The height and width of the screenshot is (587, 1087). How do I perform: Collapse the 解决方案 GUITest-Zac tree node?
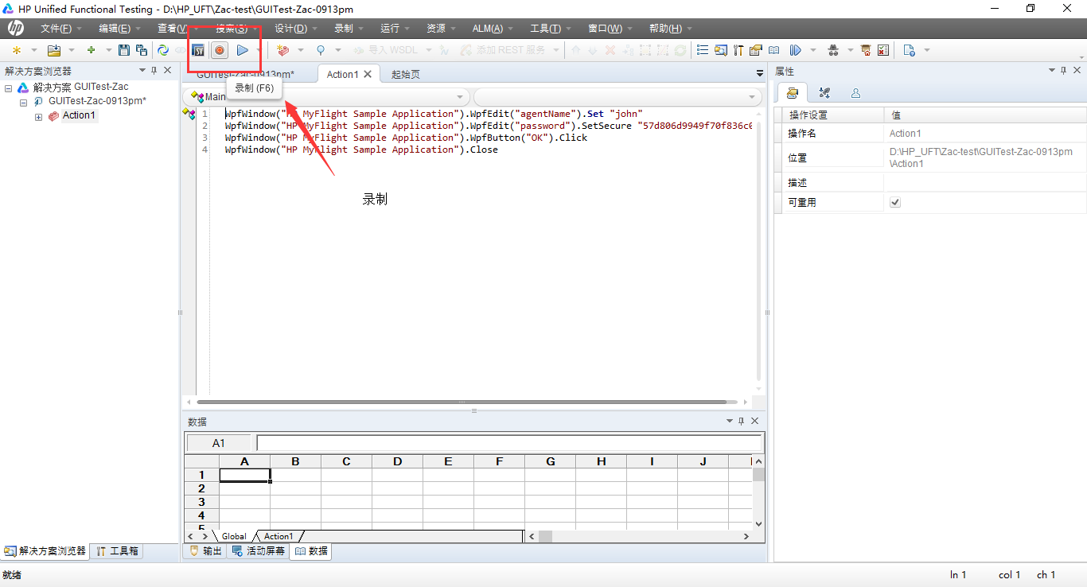[x=9, y=88]
